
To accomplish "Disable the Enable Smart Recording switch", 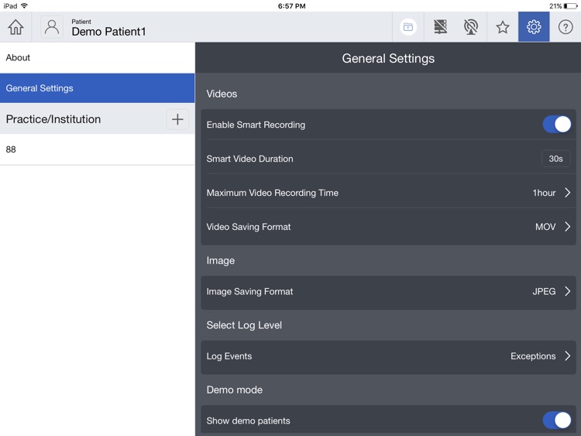I will pyautogui.click(x=556, y=124).
